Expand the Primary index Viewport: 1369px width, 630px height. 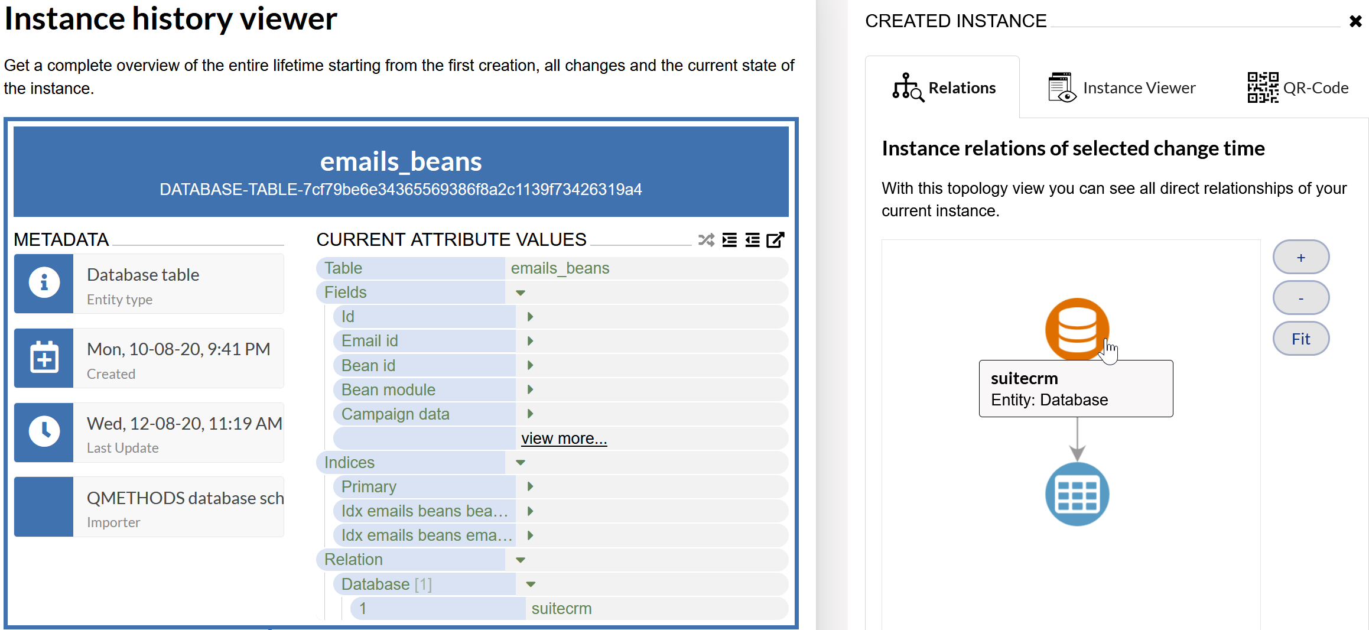530,486
